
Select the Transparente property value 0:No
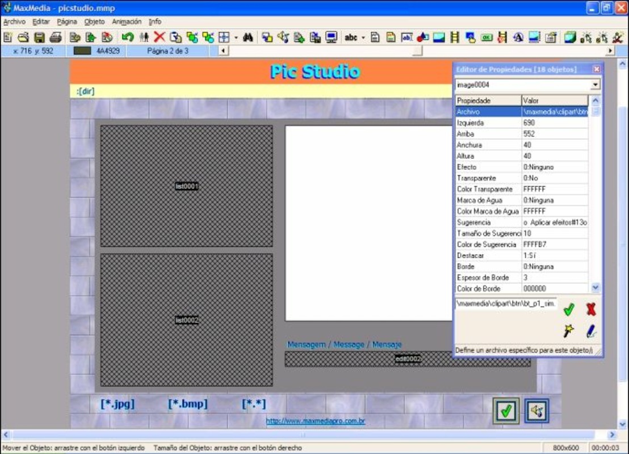point(555,178)
